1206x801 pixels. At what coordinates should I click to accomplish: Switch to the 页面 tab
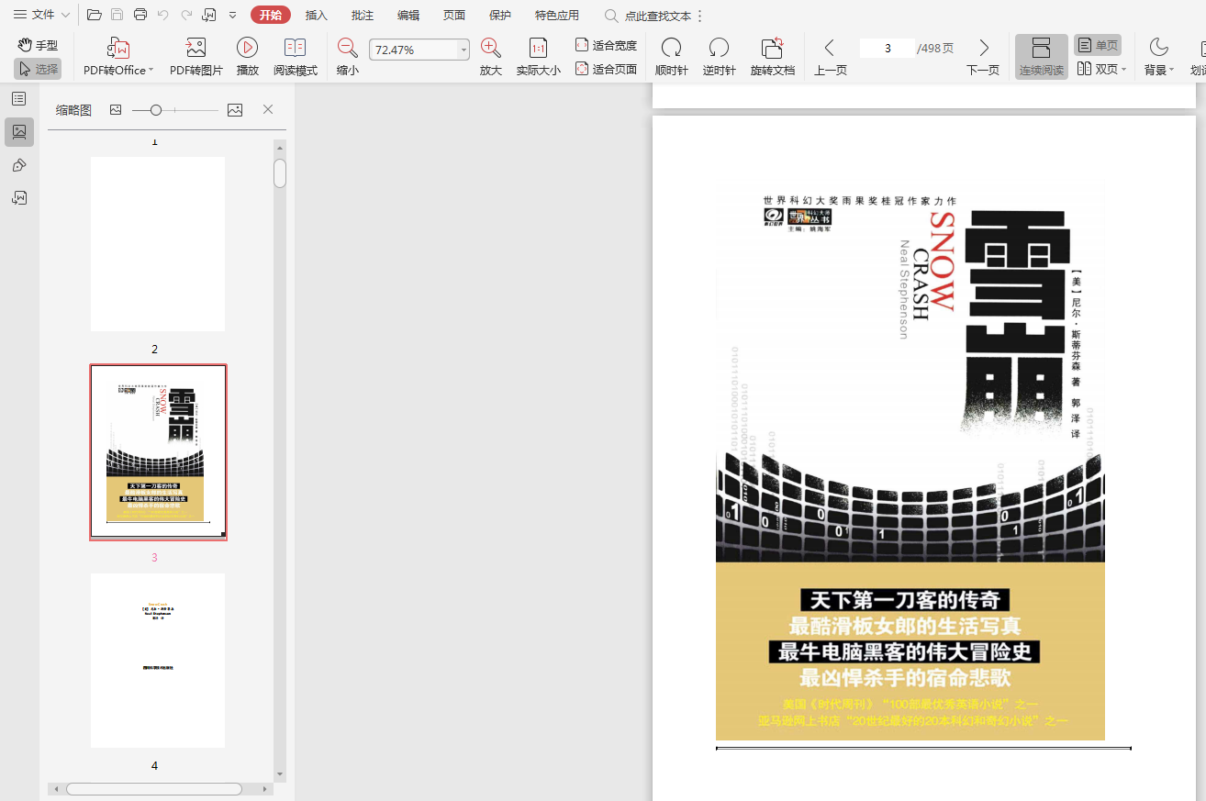pos(454,15)
